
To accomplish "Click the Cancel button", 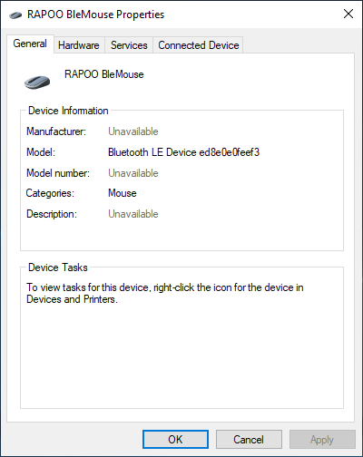I will [x=249, y=439].
